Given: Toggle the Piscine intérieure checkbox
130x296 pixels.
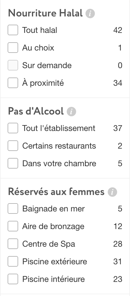Looking at the screenshot, I should pos(13,279).
